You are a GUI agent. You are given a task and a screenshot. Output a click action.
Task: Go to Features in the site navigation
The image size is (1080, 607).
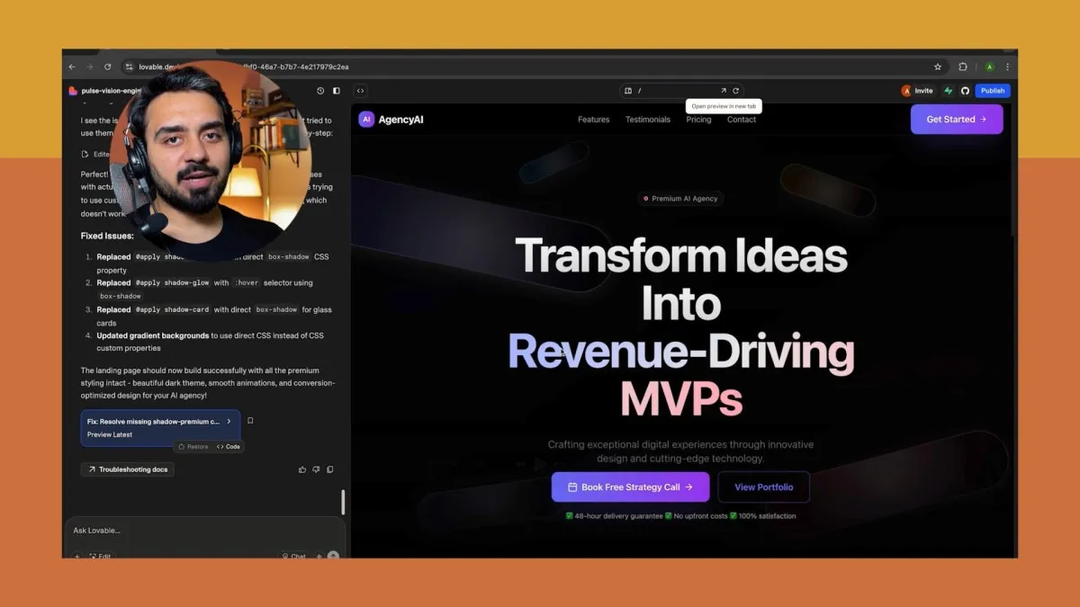[593, 120]
